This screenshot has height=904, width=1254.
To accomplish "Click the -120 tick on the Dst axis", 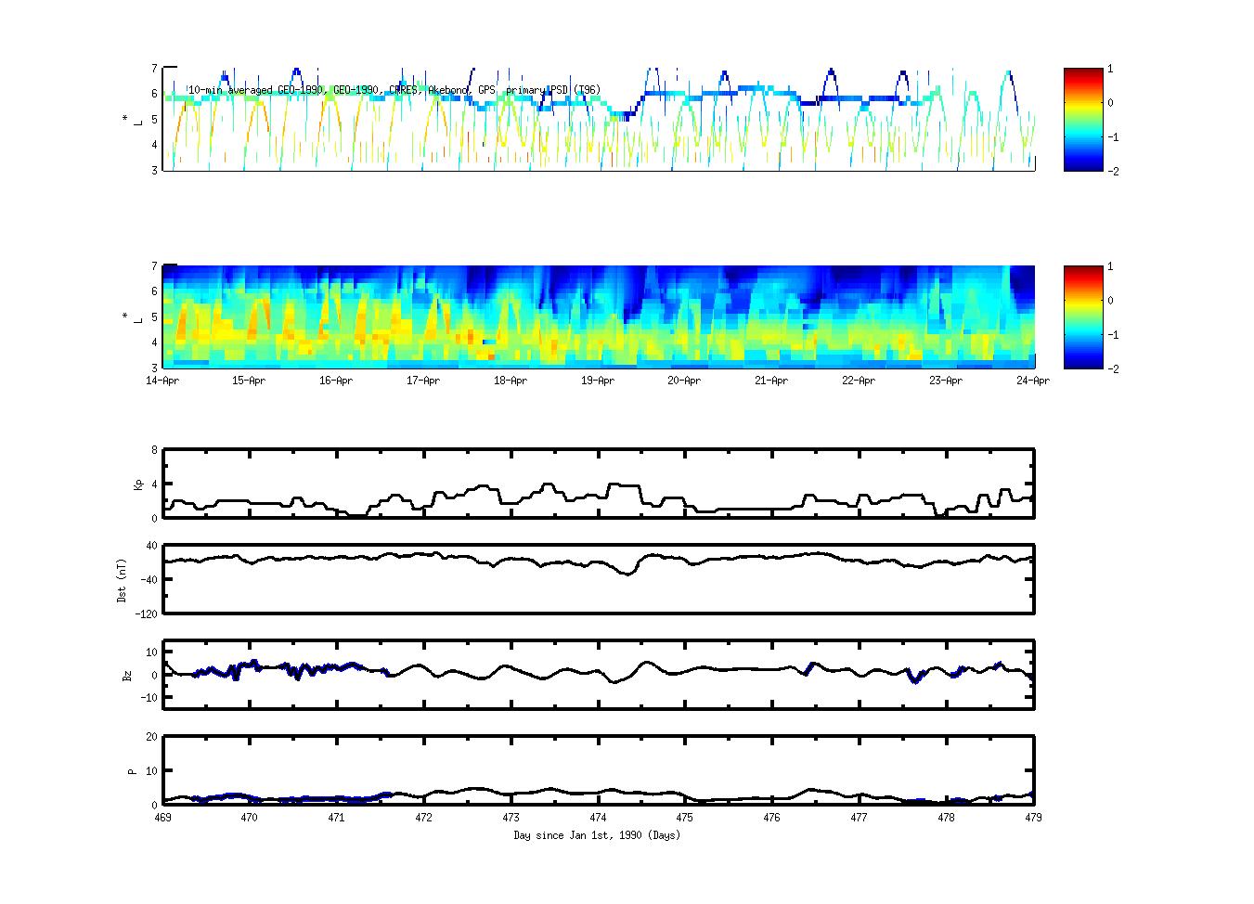I will coord(147,614).
